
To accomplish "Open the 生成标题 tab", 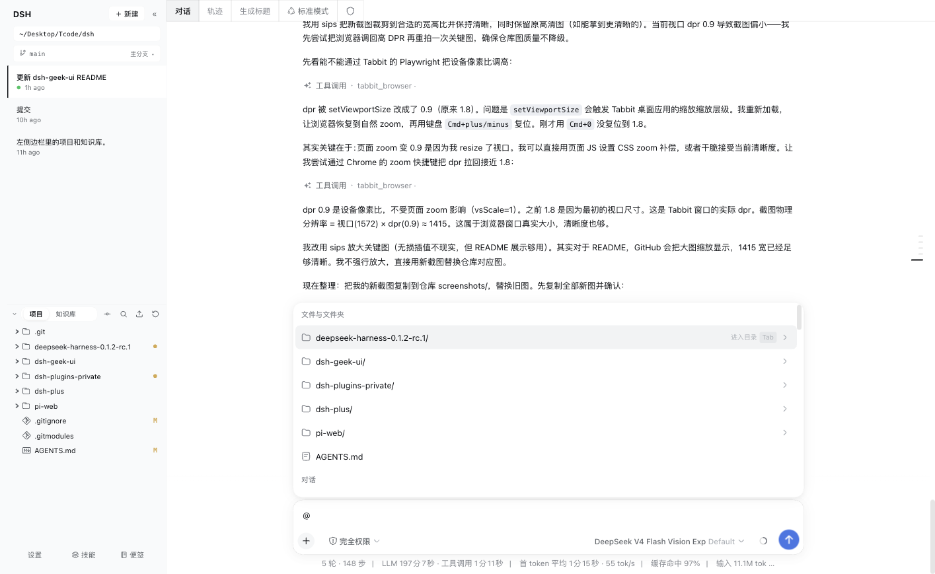I will (255, 11).
